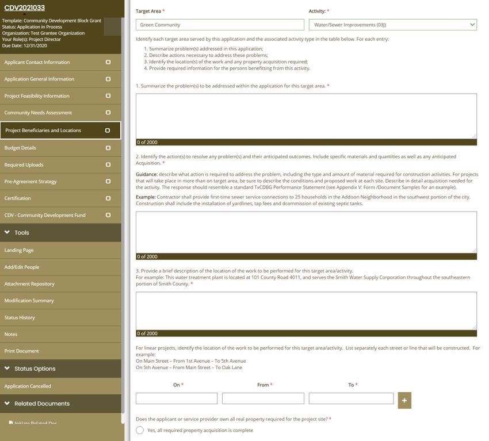Click status box icon for Pre-Agreement Strategy
The image size is (489, 441).
108,181
